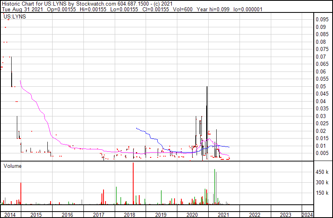Click the Stockwatch.com text in chart title
333x218 pixels.
point(96,4)
